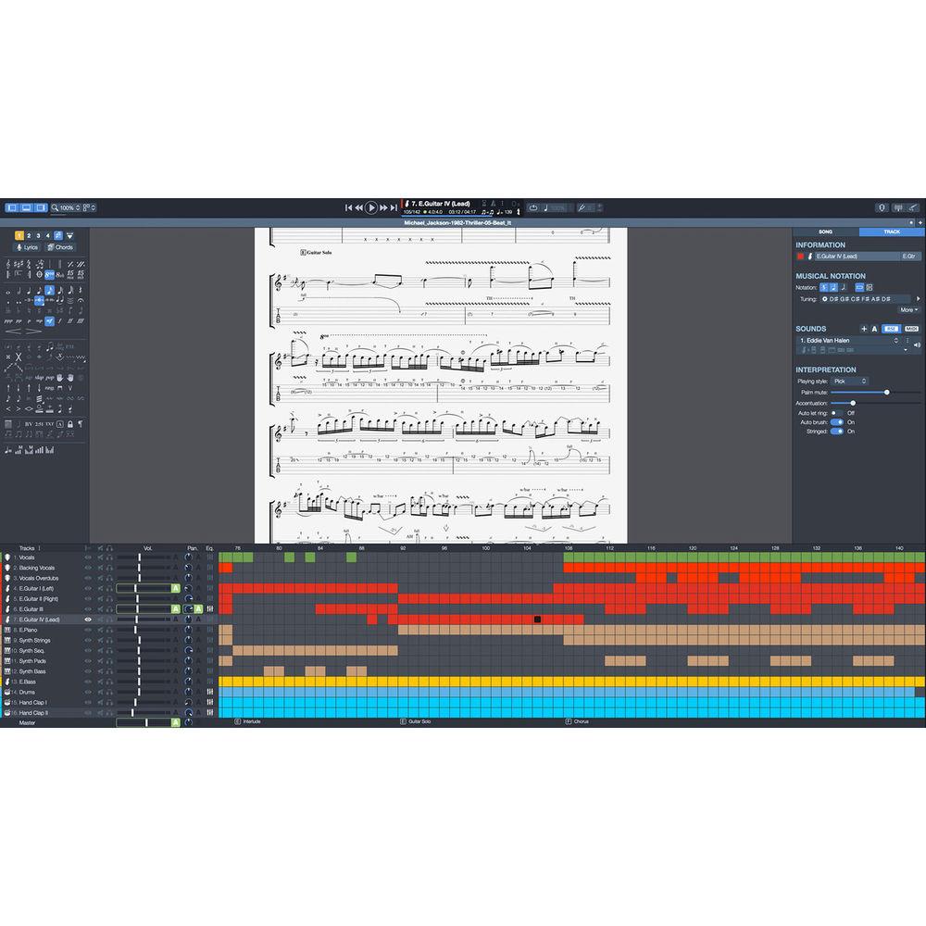926x926 pixels.
Task: Click the metronome icon in the transport bar
Action: coord(518,212)
